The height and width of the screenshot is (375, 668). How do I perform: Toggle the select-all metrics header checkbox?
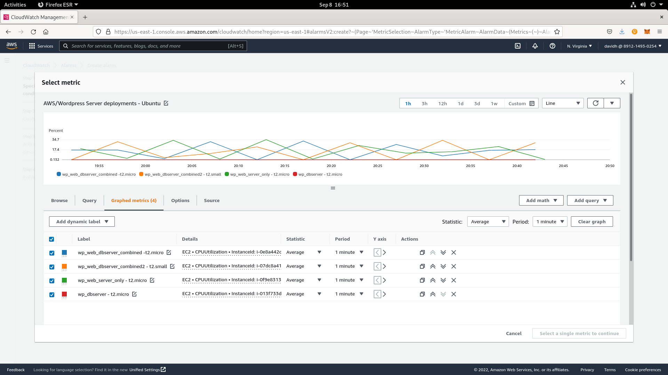click(x=51, y=239)
